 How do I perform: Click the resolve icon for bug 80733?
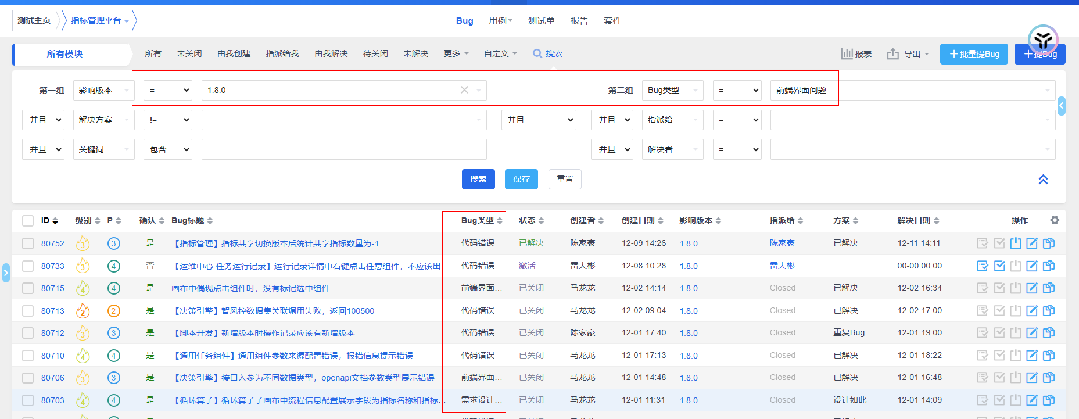coord(999,266)
